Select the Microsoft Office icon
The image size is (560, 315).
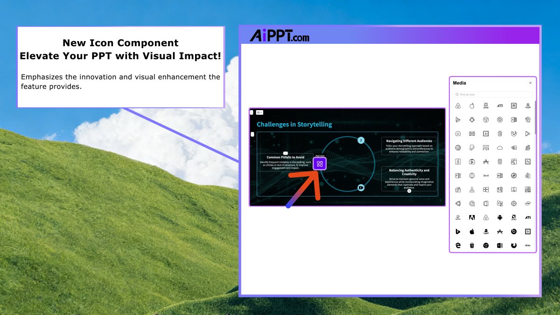pyautogui.click(x=486, y=203)
